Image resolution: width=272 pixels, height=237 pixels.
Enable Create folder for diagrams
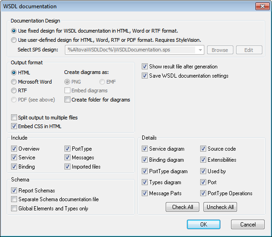[x=67, y=100]
